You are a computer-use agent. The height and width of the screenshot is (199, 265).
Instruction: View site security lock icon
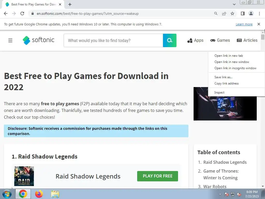pyautogui.click(x=33, y=13)
